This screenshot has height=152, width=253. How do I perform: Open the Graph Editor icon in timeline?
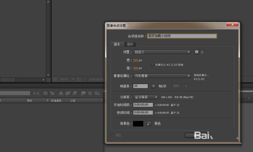(97, 93)
